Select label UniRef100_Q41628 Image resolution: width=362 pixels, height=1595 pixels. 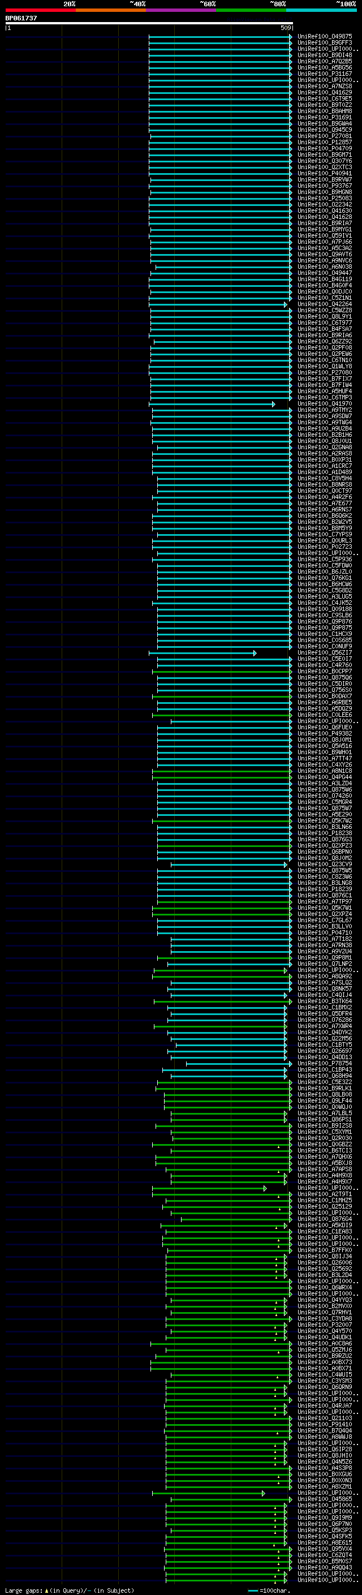point(325,217)
